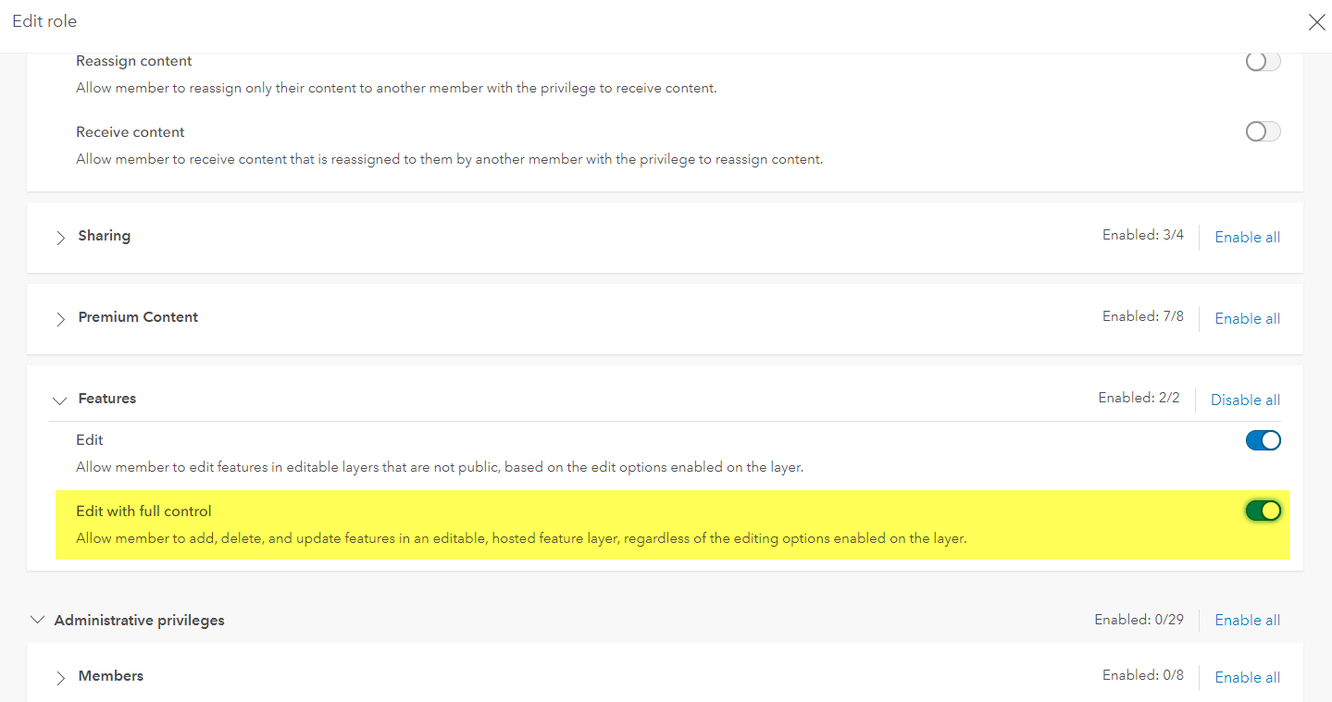
Task: Click the Members section heading
Action: (x=110, y=676)
